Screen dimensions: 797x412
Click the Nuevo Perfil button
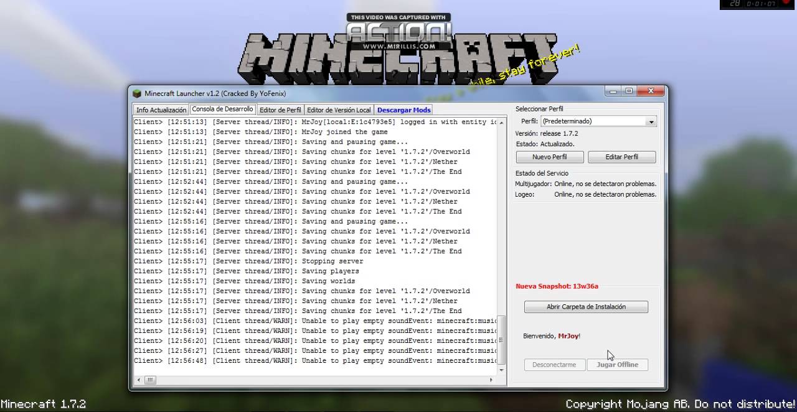[x=549, y=157]
